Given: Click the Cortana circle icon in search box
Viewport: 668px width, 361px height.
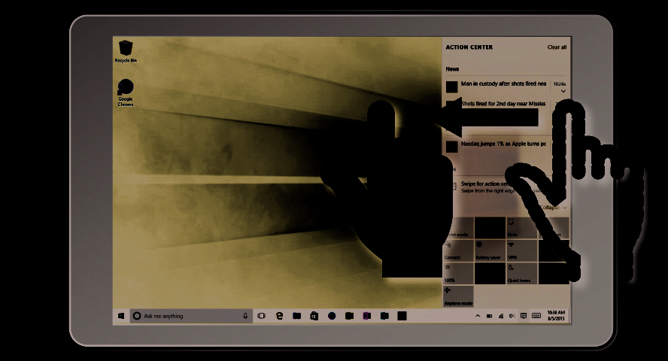Looking at the screenshot, I should 137,316.
